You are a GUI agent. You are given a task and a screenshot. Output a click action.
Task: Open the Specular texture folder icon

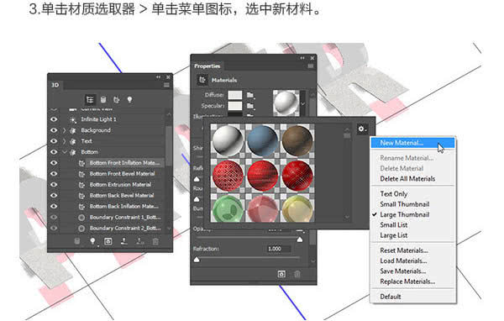(x=250, y=106)
